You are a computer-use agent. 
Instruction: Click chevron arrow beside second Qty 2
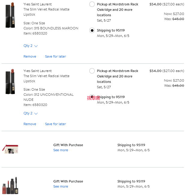36,114
